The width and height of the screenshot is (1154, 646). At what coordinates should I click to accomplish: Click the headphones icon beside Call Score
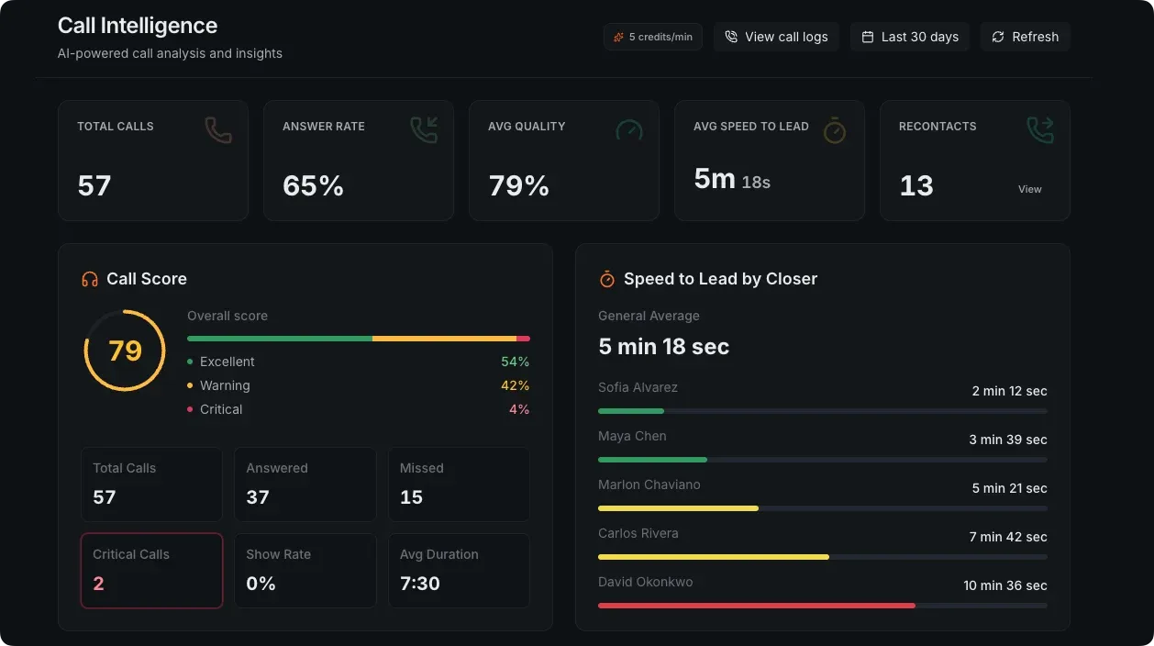coord(90,279)
